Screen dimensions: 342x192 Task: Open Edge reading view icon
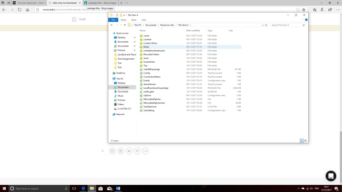[x=298, y=10]
